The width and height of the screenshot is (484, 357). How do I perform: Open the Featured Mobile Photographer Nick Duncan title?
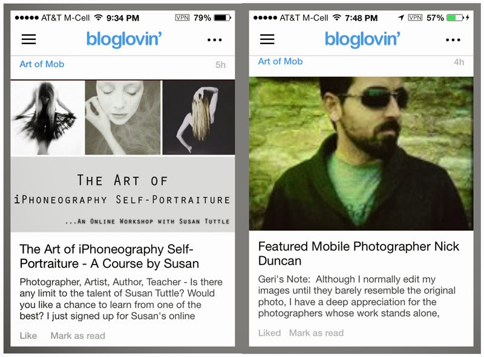[359, 254]
